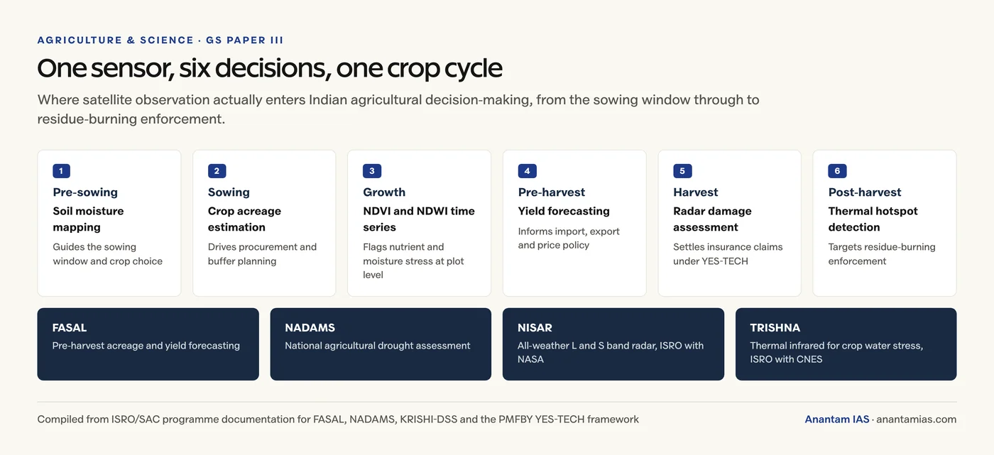Click the One sensor, six decisions title
This screenshot has width=994, height=455.
pos(270,68)
